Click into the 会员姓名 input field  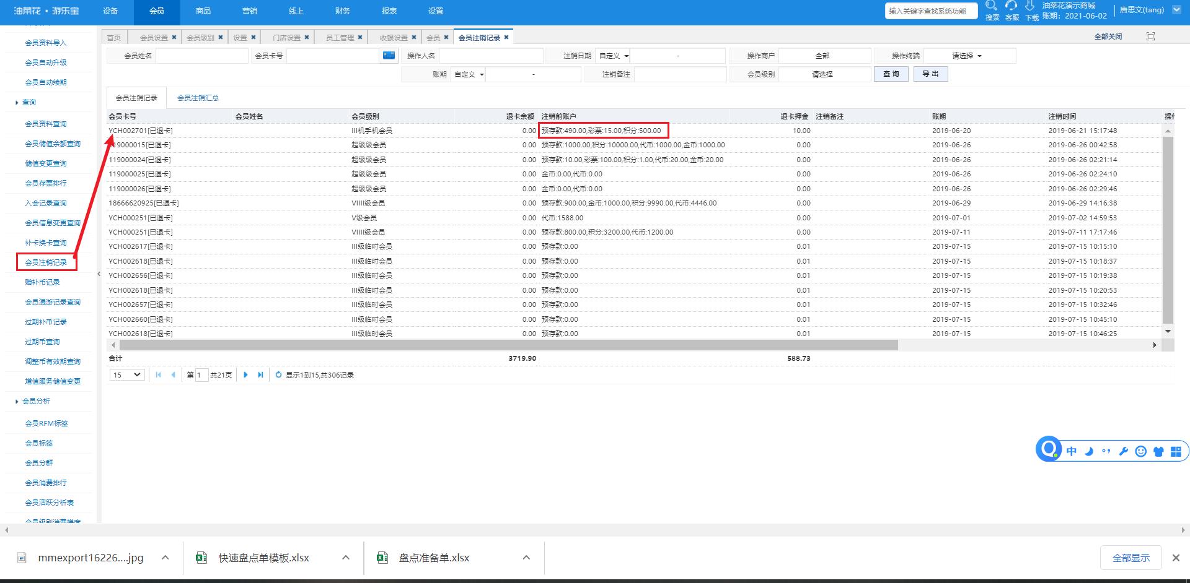202,56
